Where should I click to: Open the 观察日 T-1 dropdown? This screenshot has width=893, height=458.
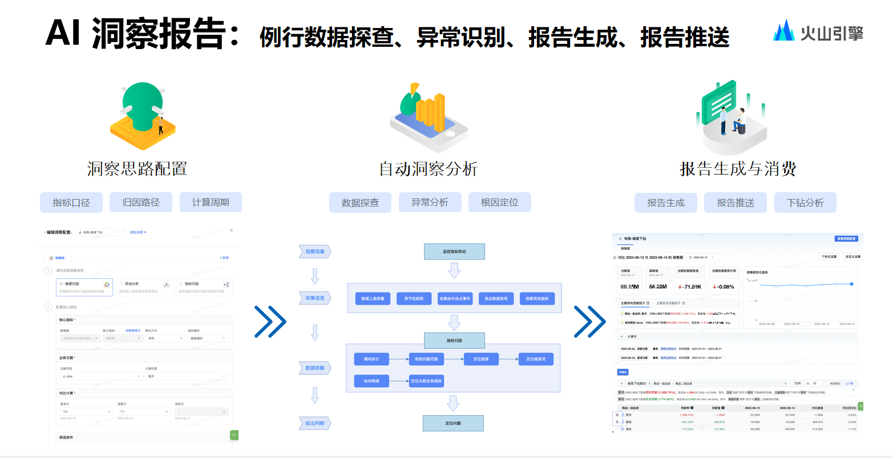pyautogui.click(x=144, y=412)
